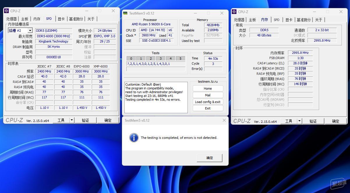This screenshot has height=193, width=350.
Task: Click the Time 4m 53s status field
Action: [213, 59]
